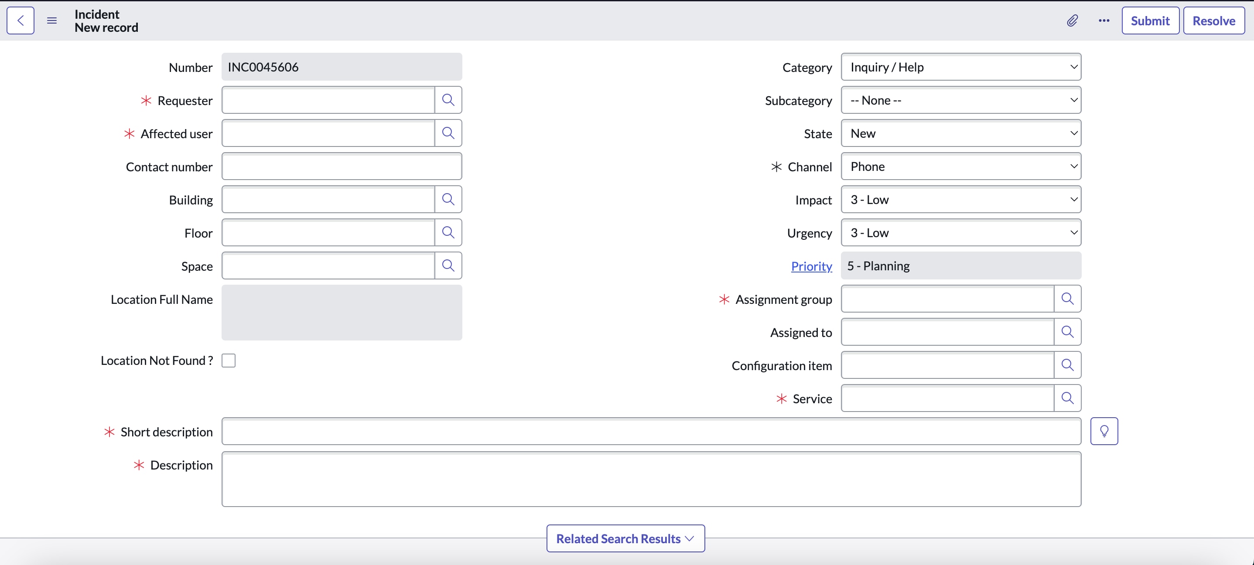Click the attachment paperclip icon
The height and width of the screenshot is (565, 1254).
pyautogui.click(x=1072, y=20)
